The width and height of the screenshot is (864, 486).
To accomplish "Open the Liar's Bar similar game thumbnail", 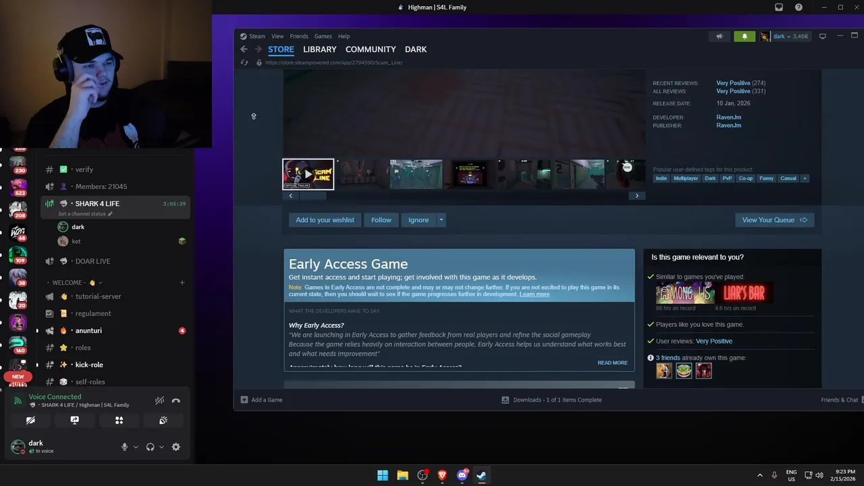I will 744,293.
